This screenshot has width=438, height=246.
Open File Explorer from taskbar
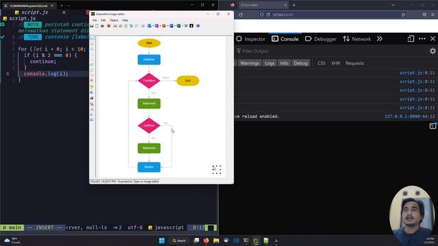point(216,241)
